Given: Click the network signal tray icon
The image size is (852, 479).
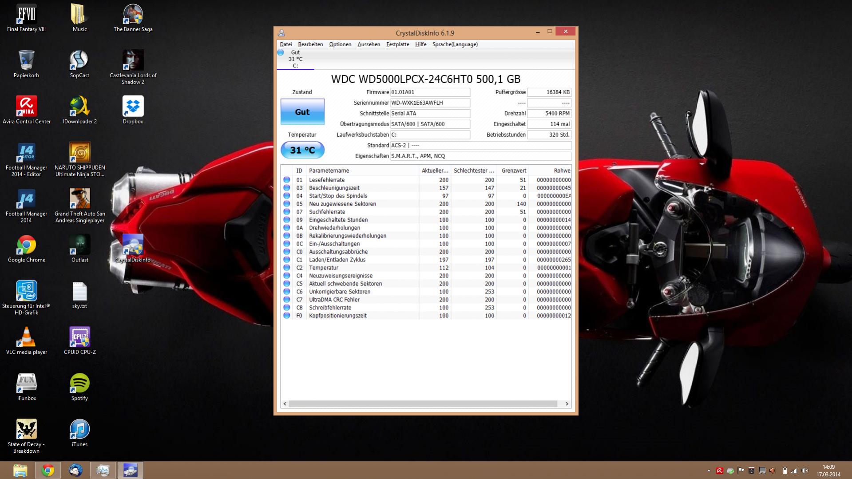Looking at the screenshot, I should coord(794,471).
